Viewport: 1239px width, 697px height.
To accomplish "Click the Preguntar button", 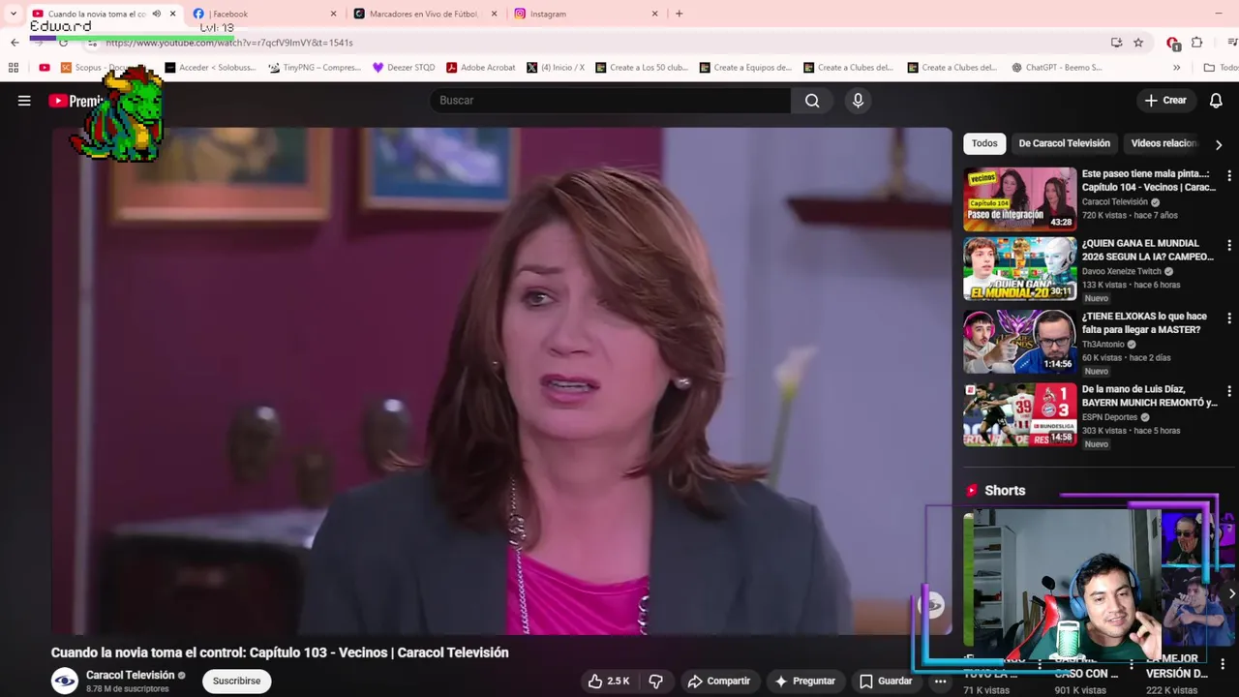I will (803, 681).
